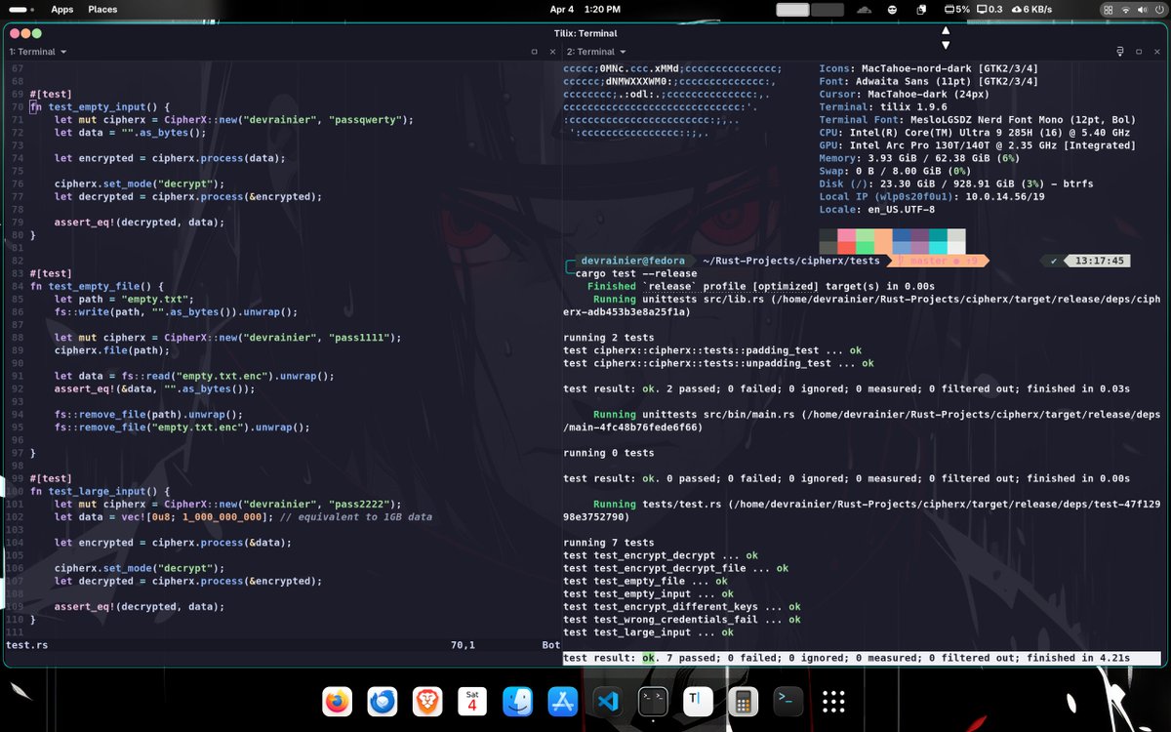Open the Places menu in the top bar
The image size is (1171, 732).
click(102, 10)
